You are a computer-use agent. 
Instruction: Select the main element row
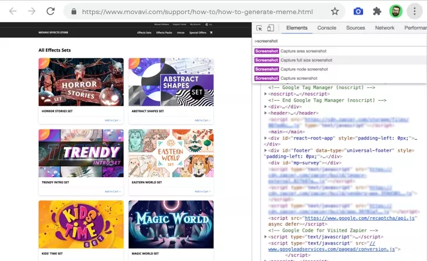[x=286, y=131]
